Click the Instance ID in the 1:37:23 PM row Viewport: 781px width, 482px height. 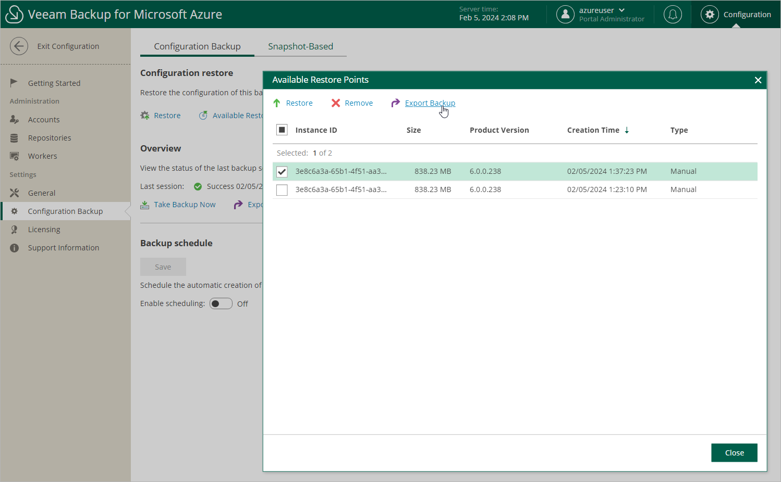[x=341, y=171]
